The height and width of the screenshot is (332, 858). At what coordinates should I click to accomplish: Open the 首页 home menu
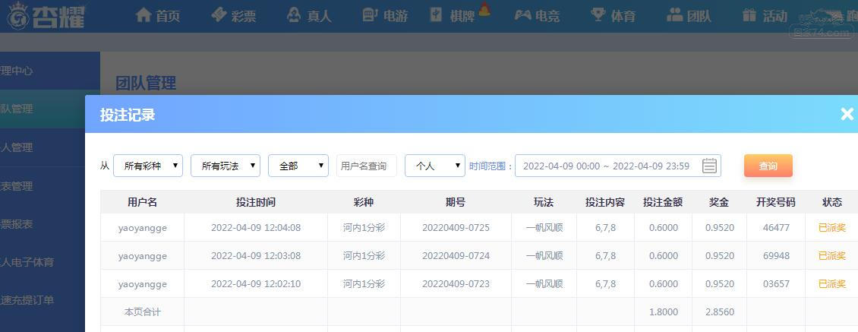(x=158, y=15)
